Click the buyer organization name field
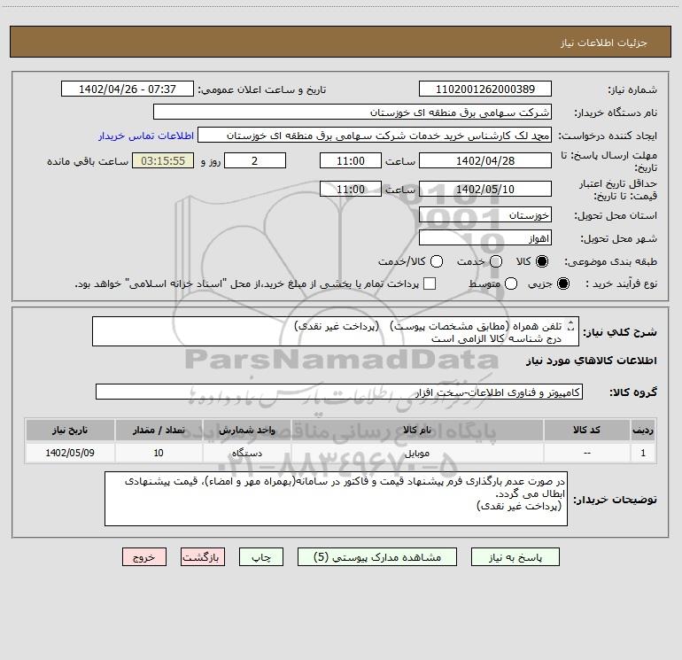 (353, 112)
